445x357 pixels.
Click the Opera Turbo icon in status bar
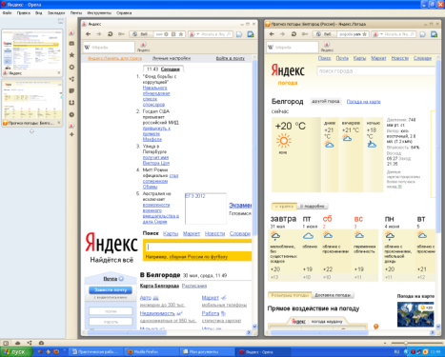41,343
